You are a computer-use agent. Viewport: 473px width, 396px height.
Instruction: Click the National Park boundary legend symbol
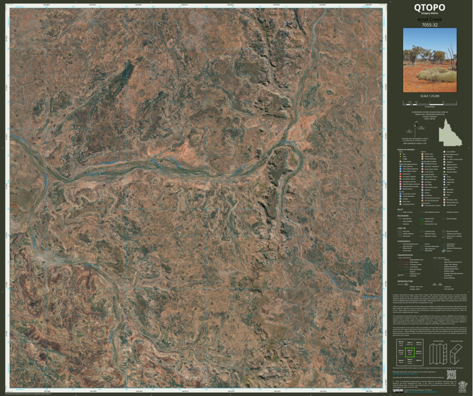pos(422,219)
